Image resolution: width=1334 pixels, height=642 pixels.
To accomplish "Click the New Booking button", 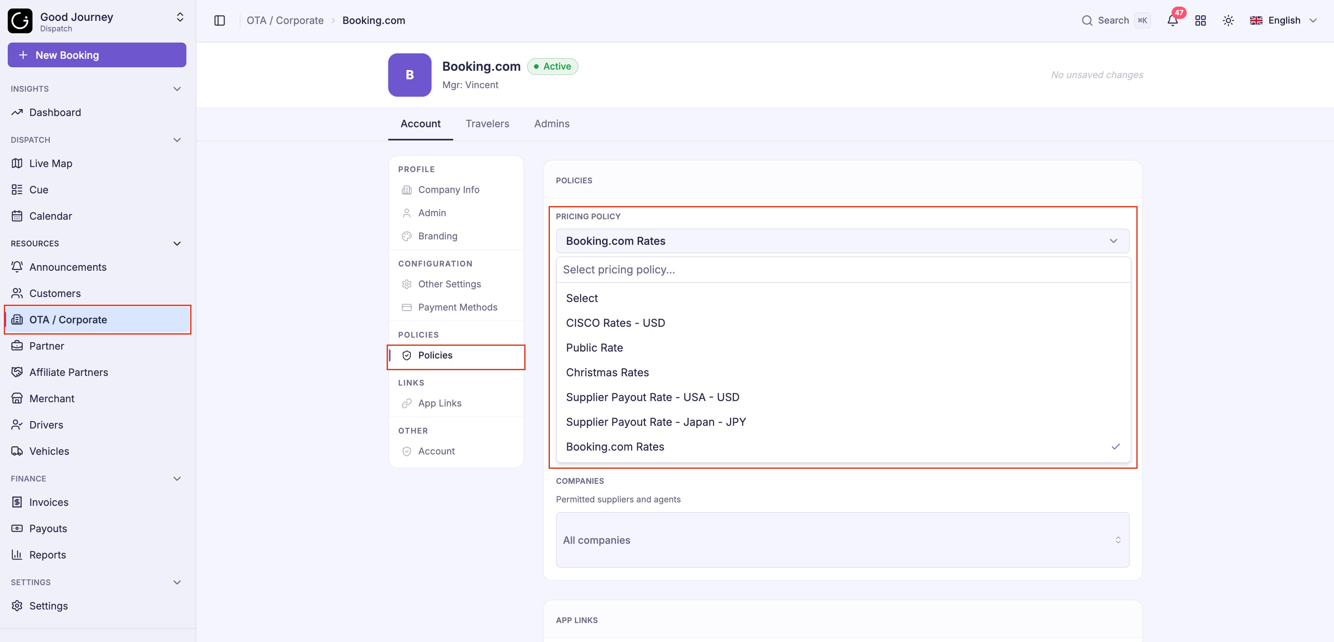I will pyautogui.click(x=97, y=55).
